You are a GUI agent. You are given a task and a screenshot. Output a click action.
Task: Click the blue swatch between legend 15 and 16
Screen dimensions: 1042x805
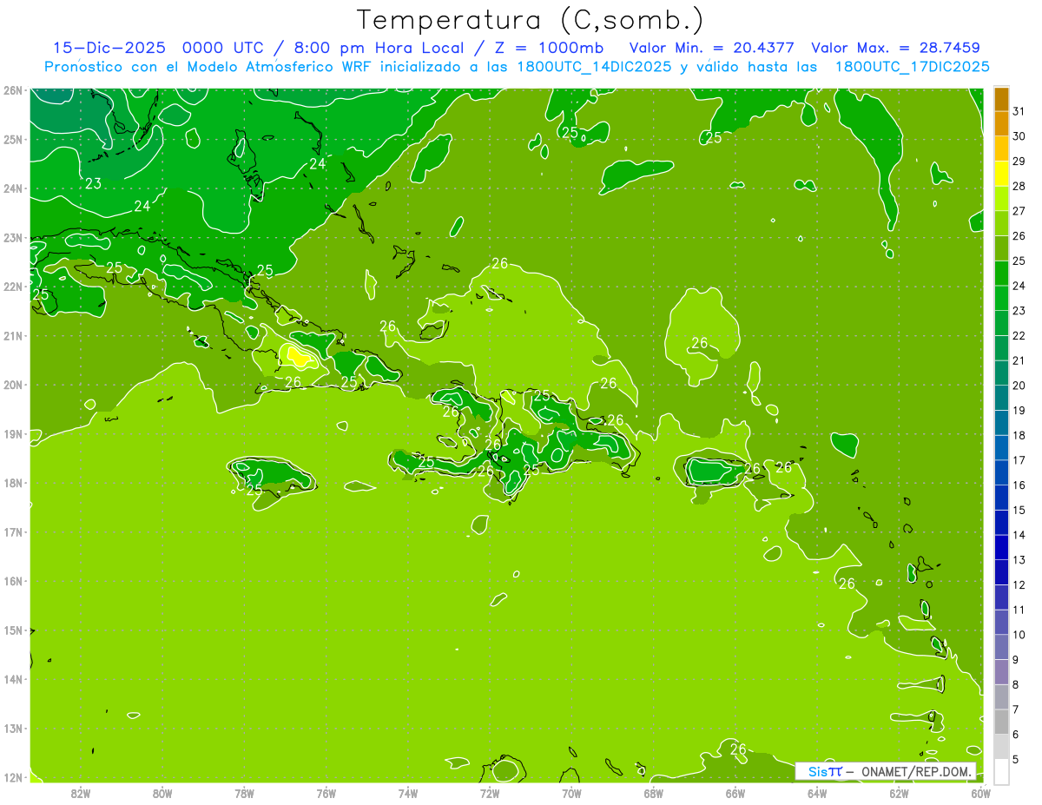pos(1001,498)
